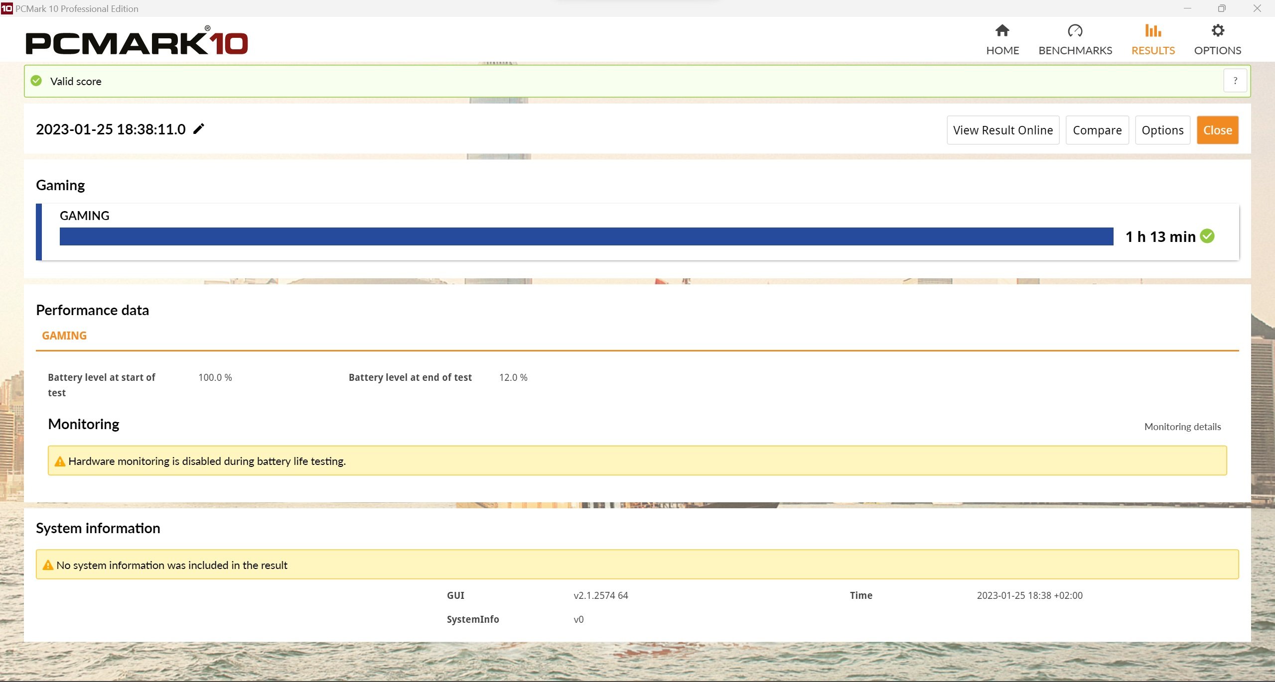This screenshot has height=682, width=1275.
Task: Restore down the PCMark 10 window
Action: pyautogui.click(x=1222, y=8)
